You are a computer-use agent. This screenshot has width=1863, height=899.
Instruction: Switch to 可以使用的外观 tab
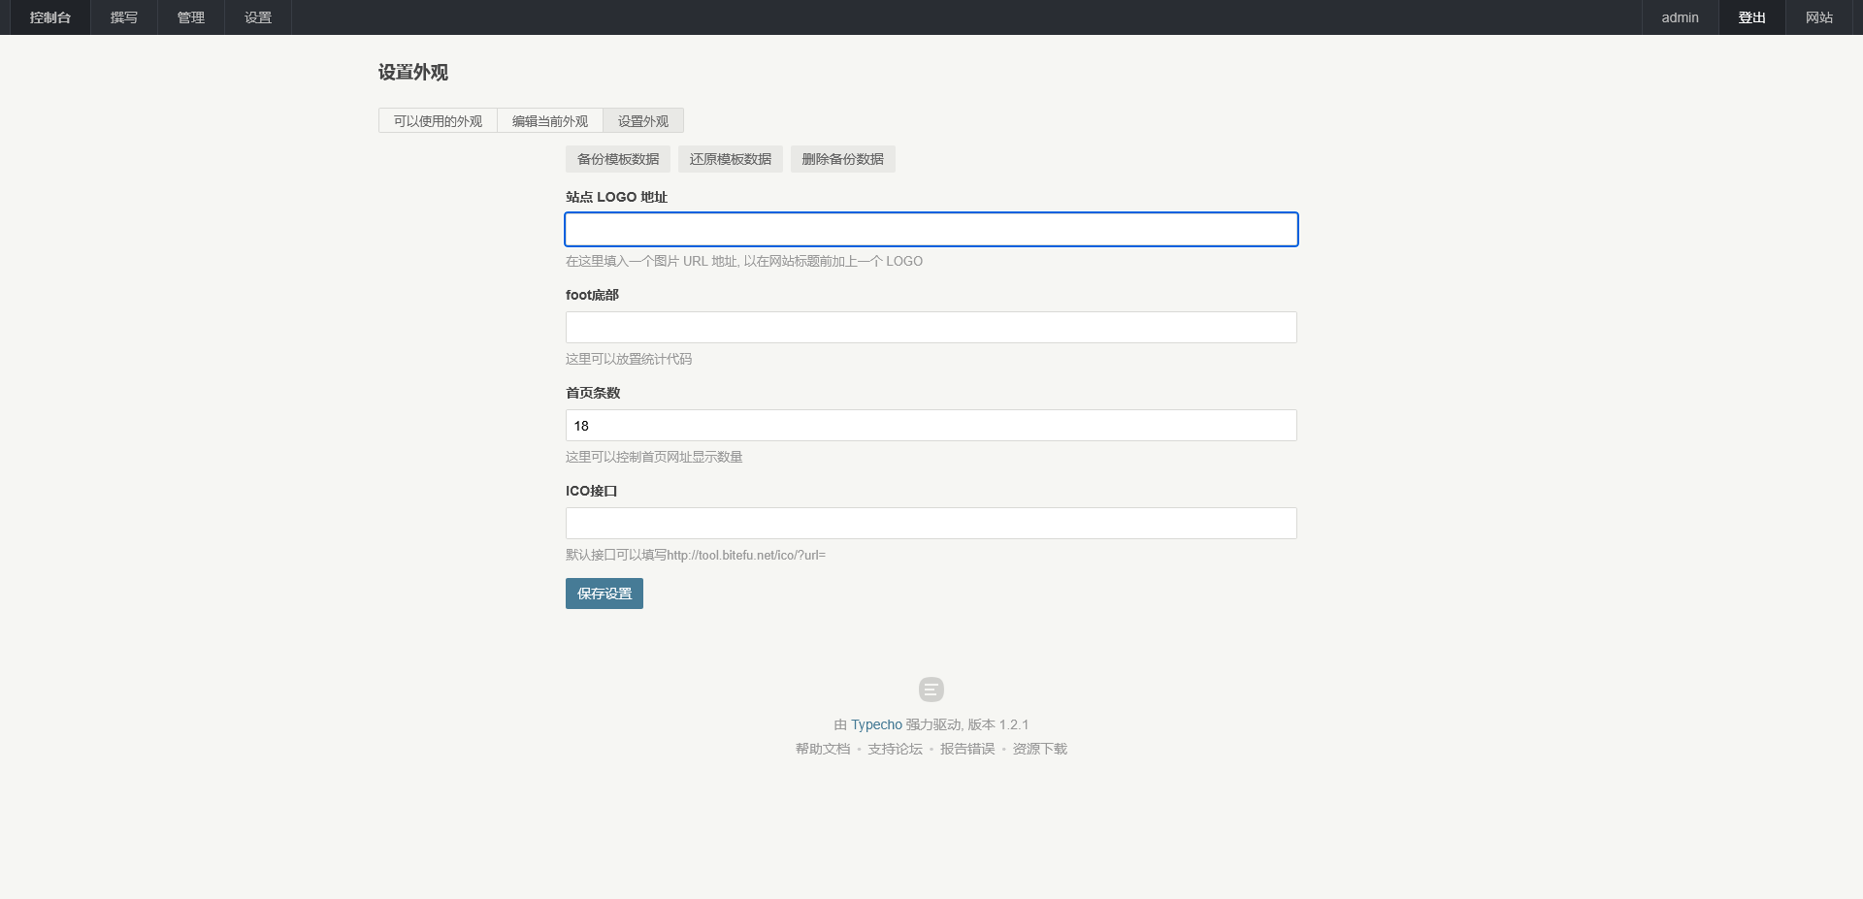point(438,121)
